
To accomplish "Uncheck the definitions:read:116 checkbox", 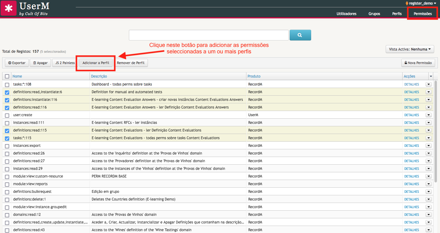I will coord(7,108).
